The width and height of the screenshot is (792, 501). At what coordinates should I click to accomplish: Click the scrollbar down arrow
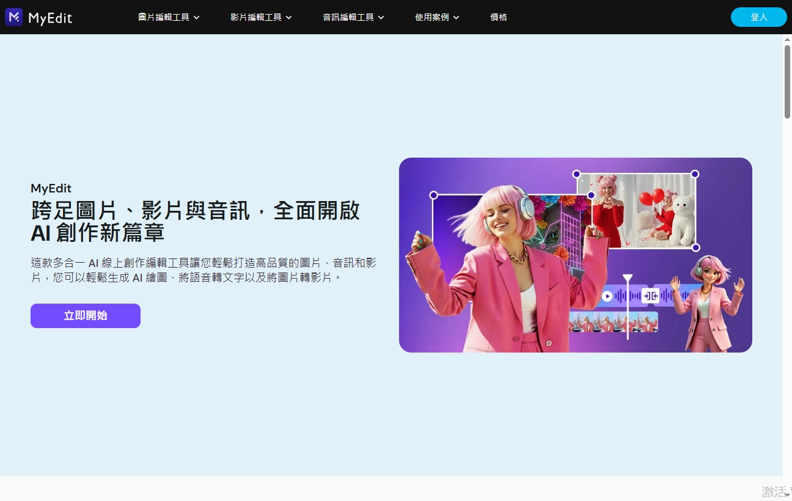pyautogui.click(x=787, y=496)
